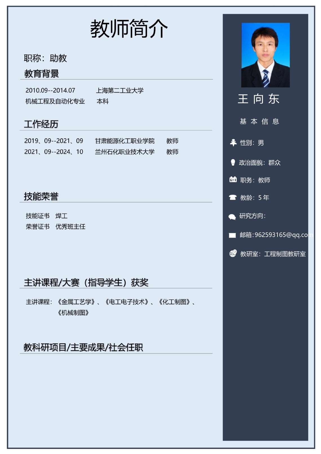
Task: Click the person icon beside 性别
Action: [233, 143]
